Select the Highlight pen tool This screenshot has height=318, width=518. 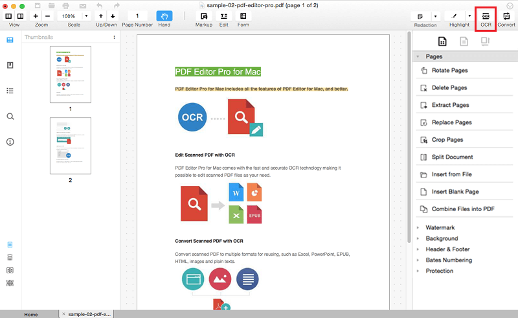click(x=455, y=16)
